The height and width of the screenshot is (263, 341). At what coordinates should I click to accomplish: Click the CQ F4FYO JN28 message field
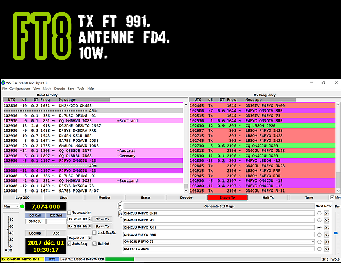(x=219, y=249)
